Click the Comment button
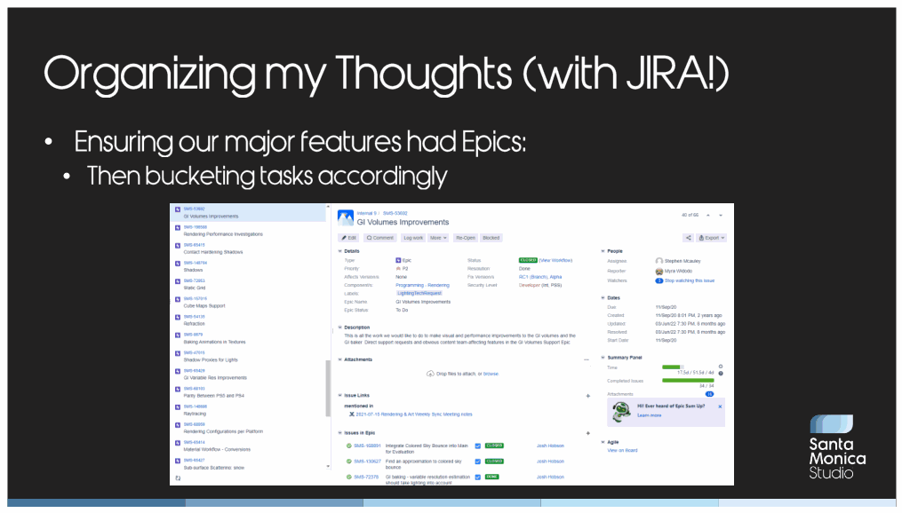This screenshot has height=513, width=902. tap(380, 238)
